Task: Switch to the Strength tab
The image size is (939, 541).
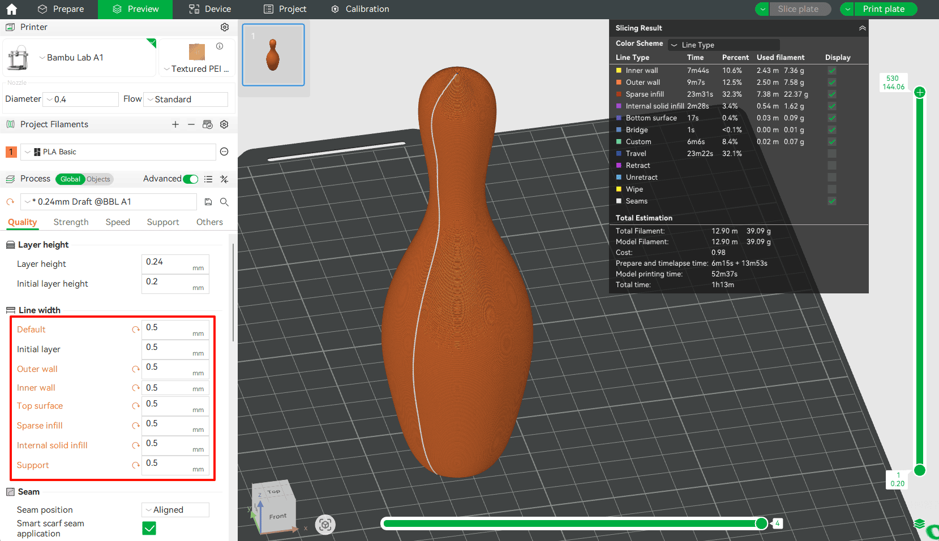Action: (71, 222)
